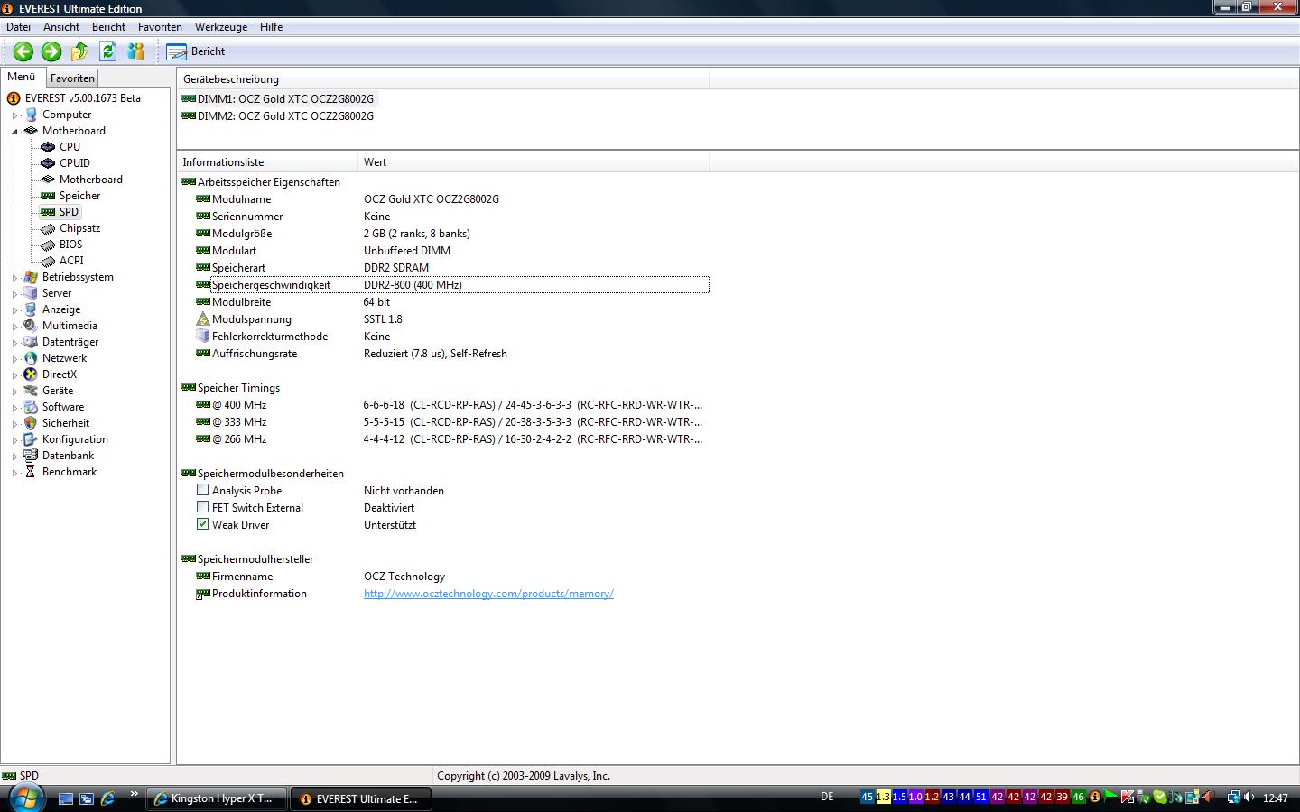
Task: Collapse the Motherboard tree node
Action: pyautogui.click(x=14, y=132)
